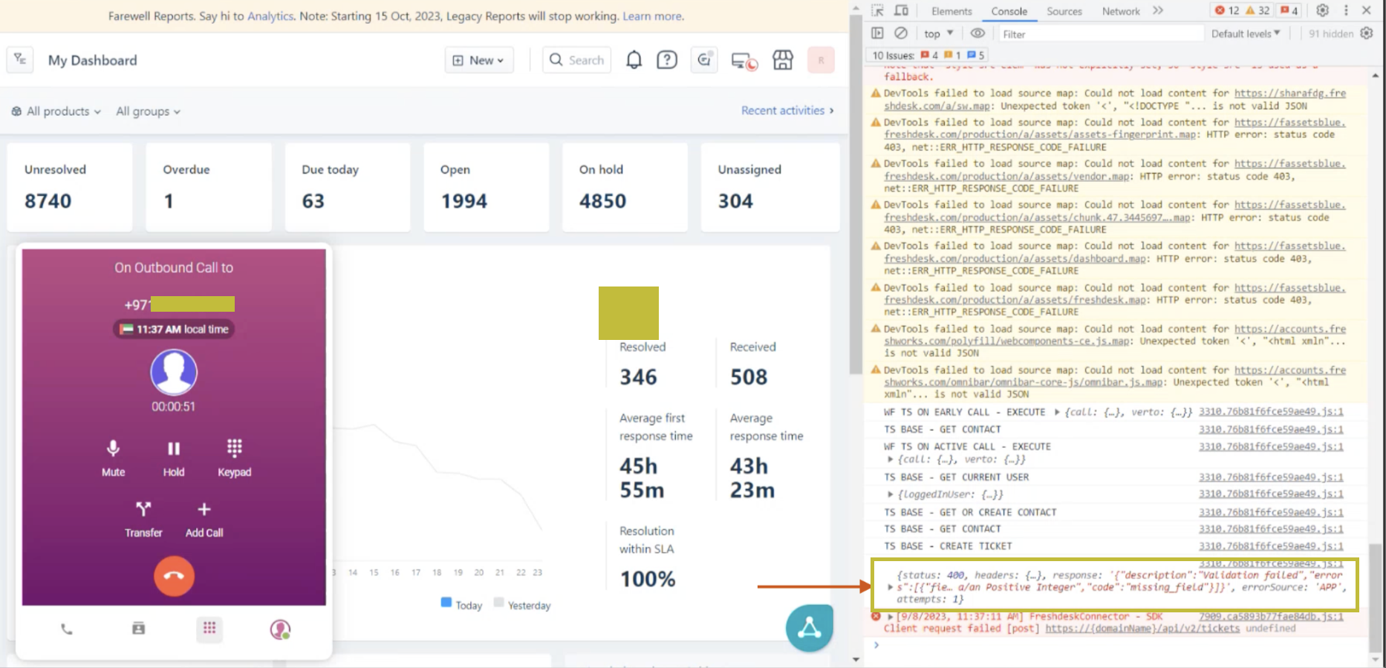
Task: Open the marketplace store icon
Action: click(x=783, y=60)
